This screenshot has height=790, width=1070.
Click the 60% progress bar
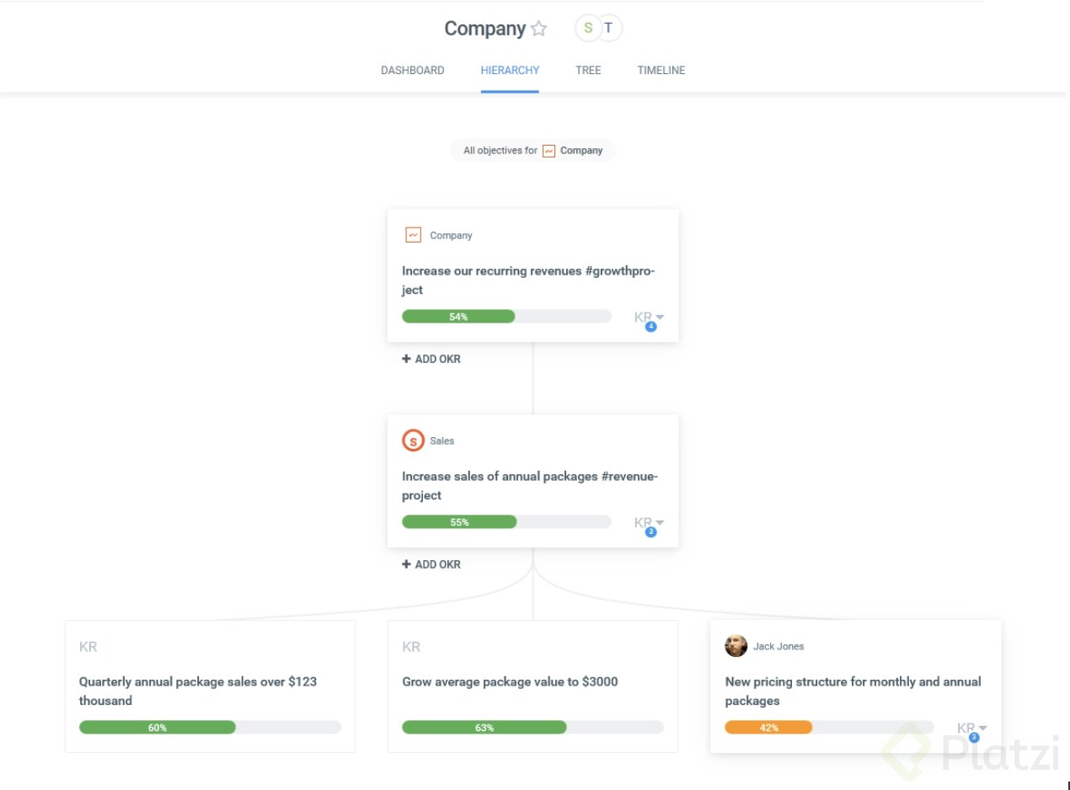[x=210, y=728]
